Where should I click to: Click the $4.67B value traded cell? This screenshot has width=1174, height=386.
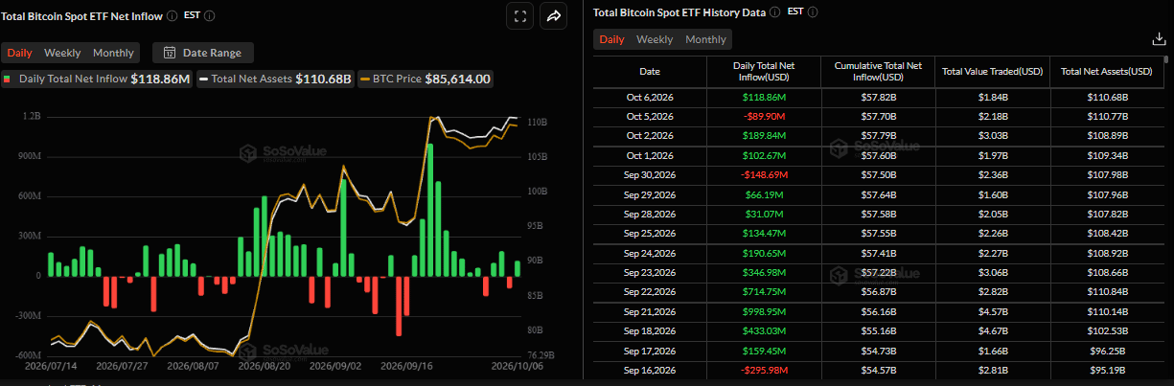tap(993, 331)
